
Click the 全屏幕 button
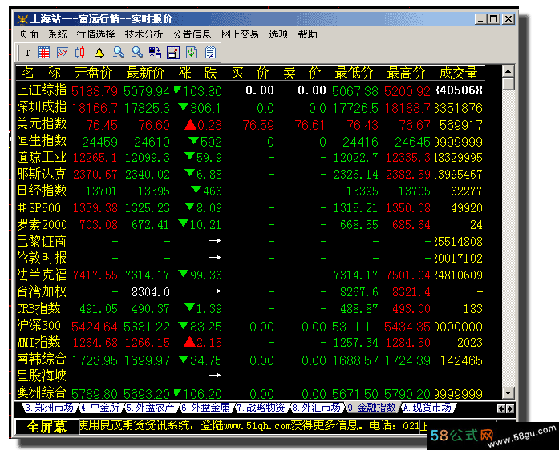[47, 427]
